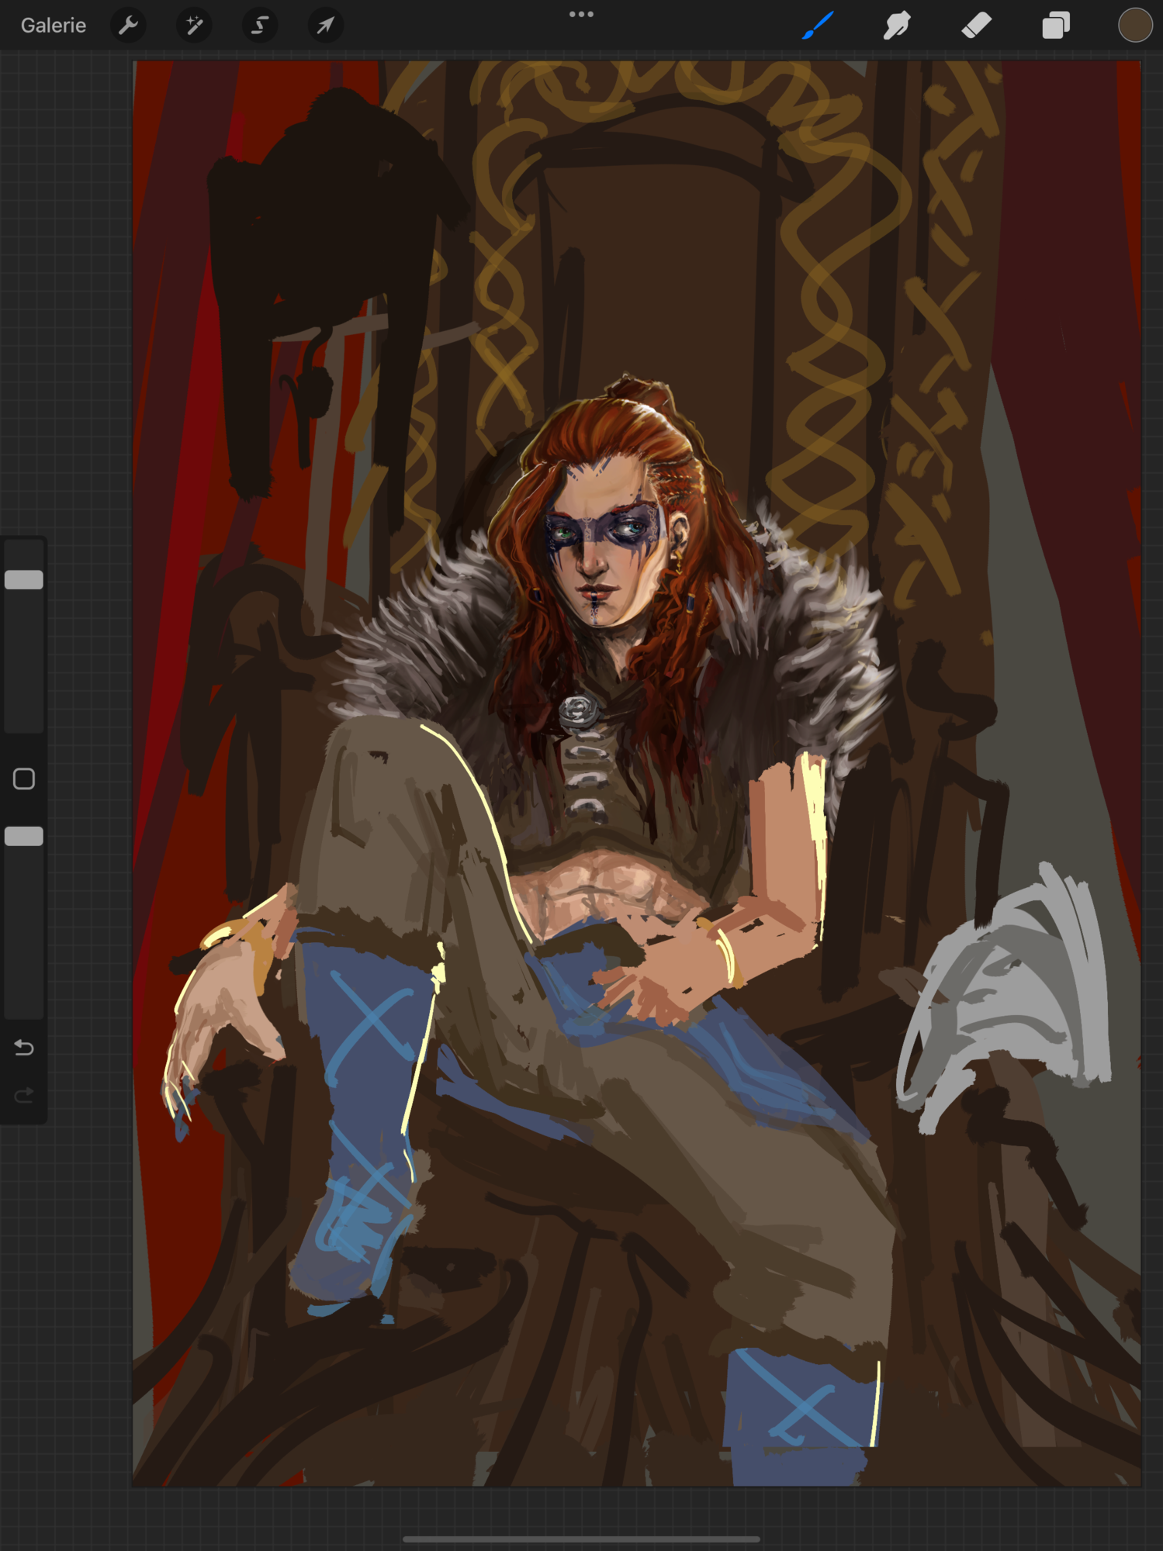Screen dimensions: 1163x1551
Task: Select the Eraser tool
Action: 976,26
